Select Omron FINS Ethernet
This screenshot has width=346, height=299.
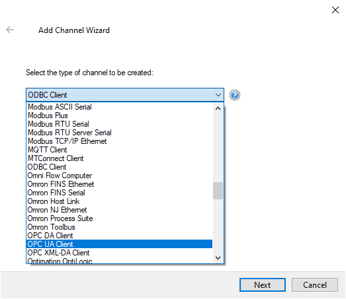click(x=119, y=184)
